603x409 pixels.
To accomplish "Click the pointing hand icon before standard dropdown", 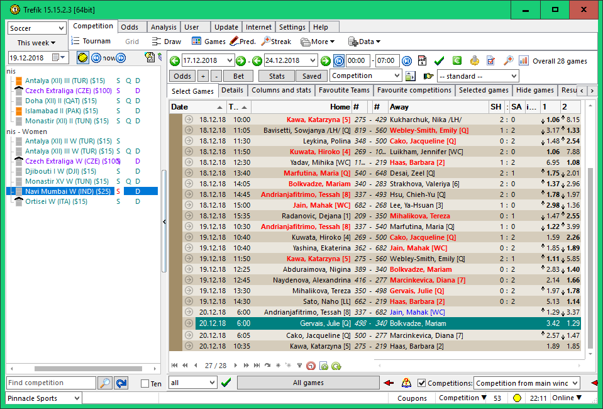I will point(429,76).
